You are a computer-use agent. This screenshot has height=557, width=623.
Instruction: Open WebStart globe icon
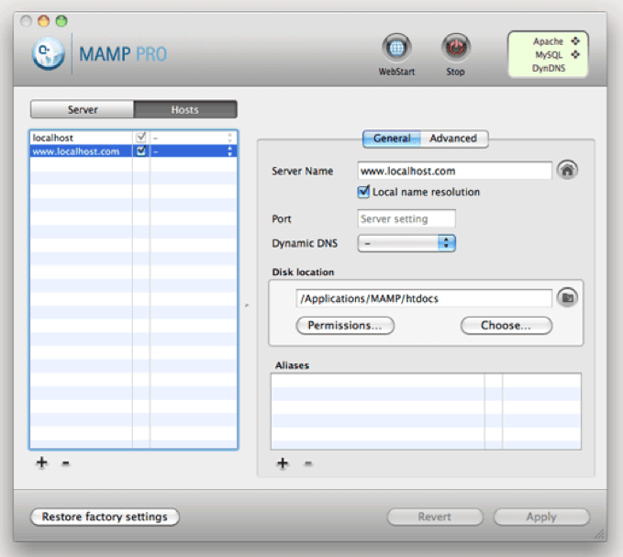pyautogui.click(x=396, y=48)
